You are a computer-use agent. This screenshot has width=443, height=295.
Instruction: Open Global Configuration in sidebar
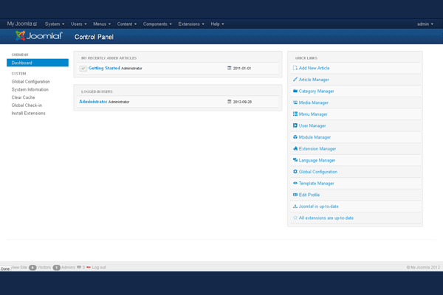click(30, 82)
